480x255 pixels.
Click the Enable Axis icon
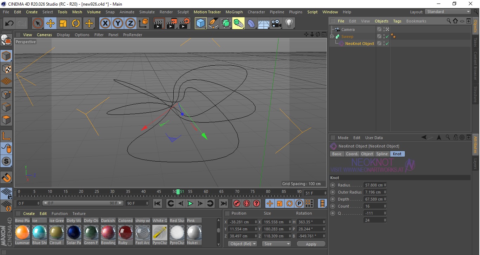point(6,136)
